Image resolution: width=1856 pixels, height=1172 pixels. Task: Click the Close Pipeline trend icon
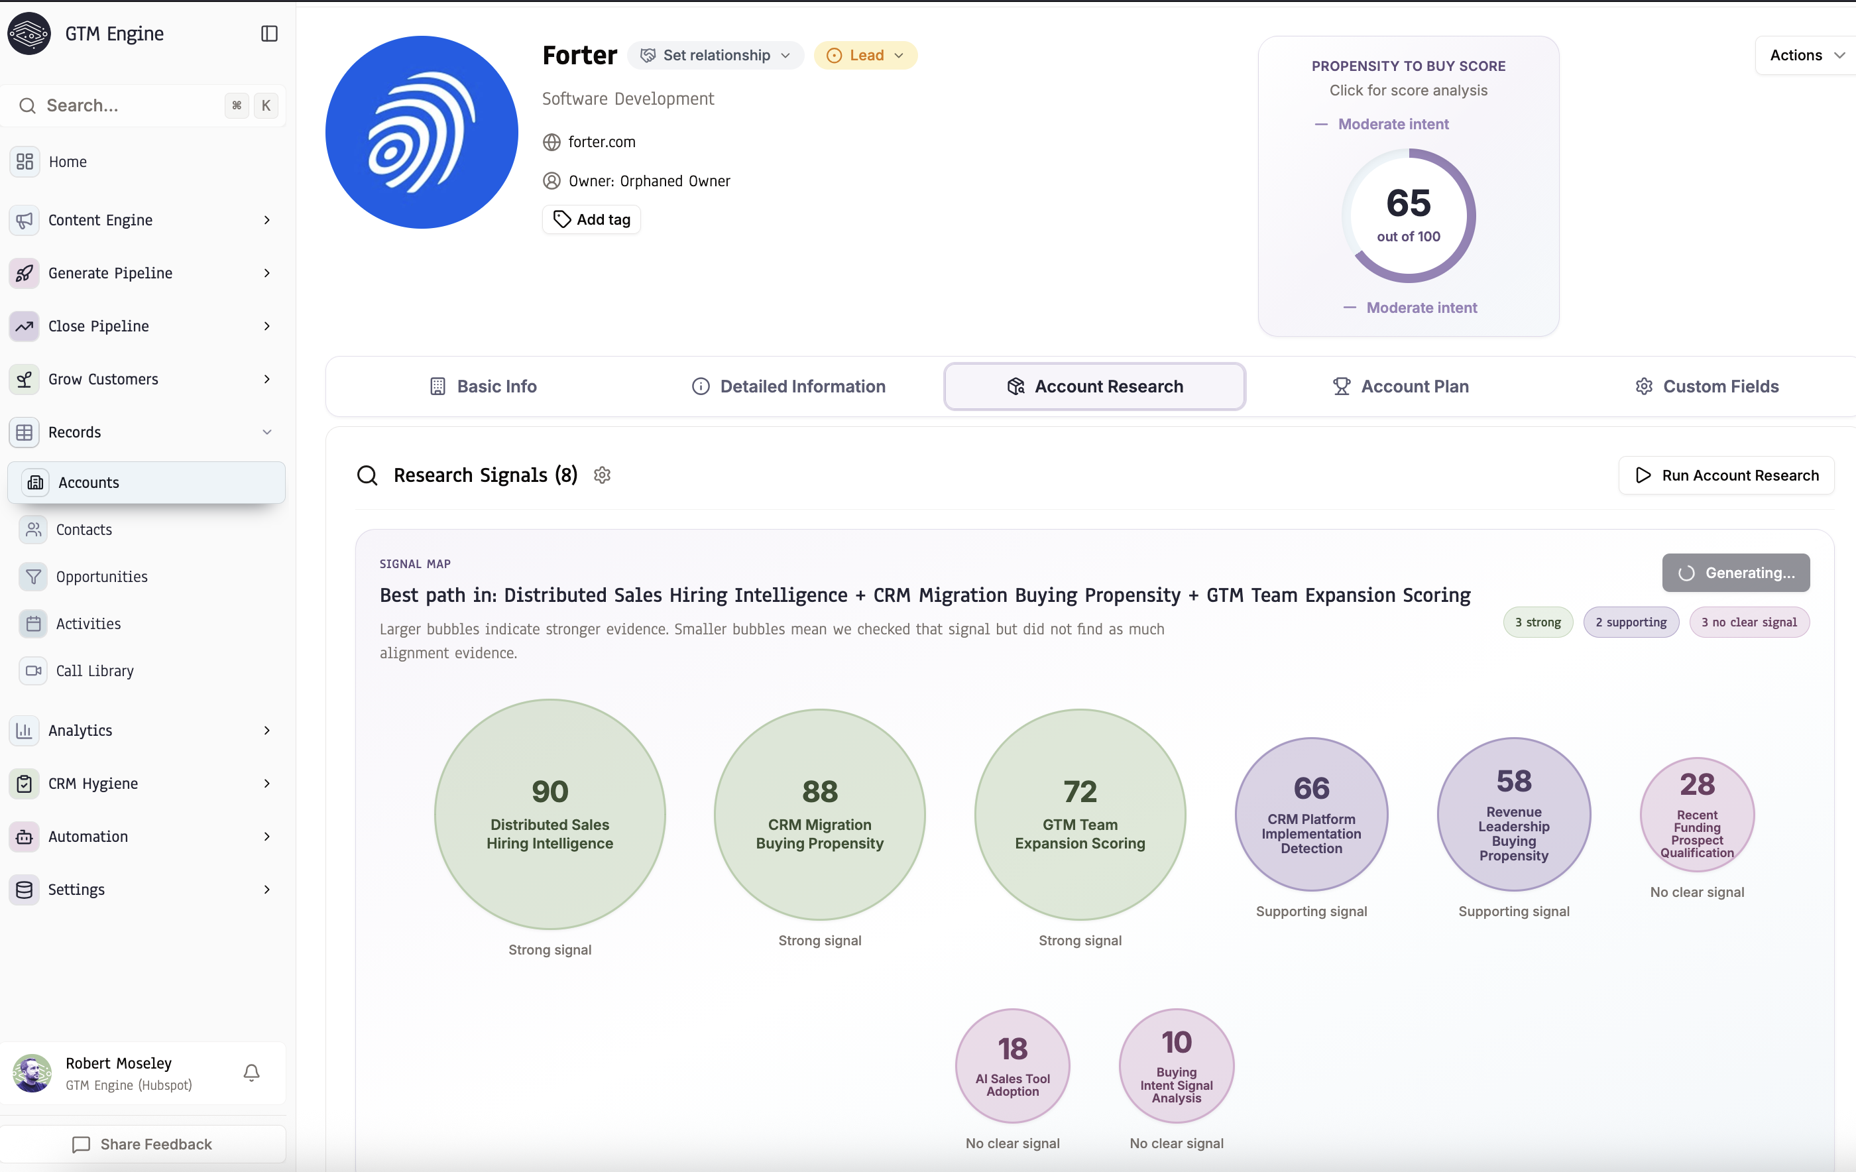(x=25, y=326)
